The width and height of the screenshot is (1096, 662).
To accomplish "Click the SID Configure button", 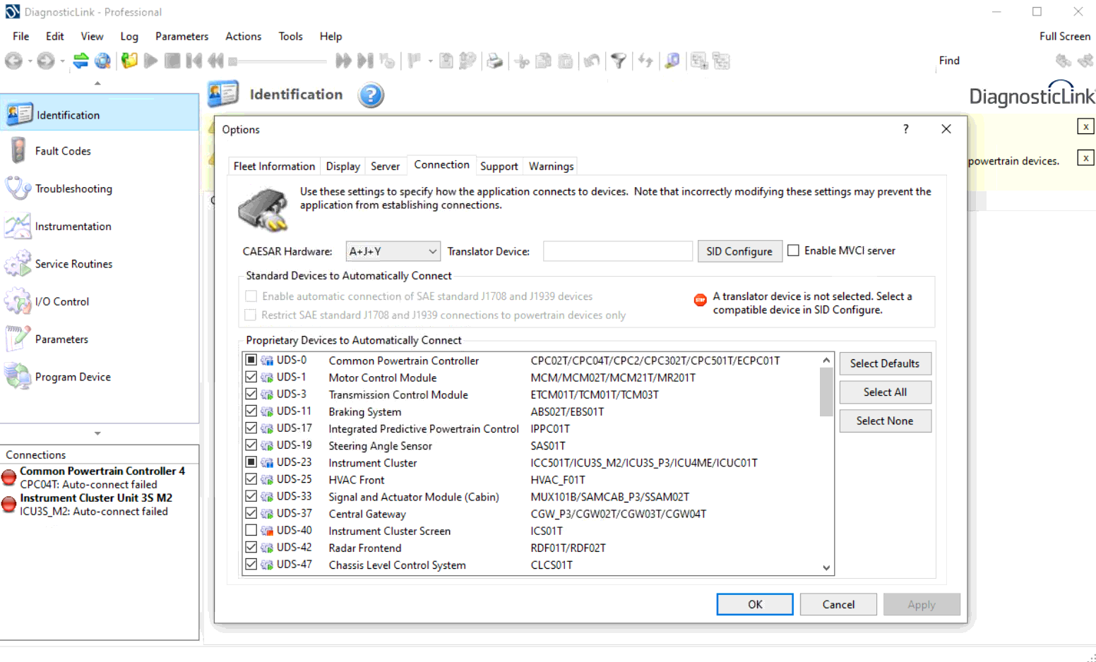I will tap(739, 251).
